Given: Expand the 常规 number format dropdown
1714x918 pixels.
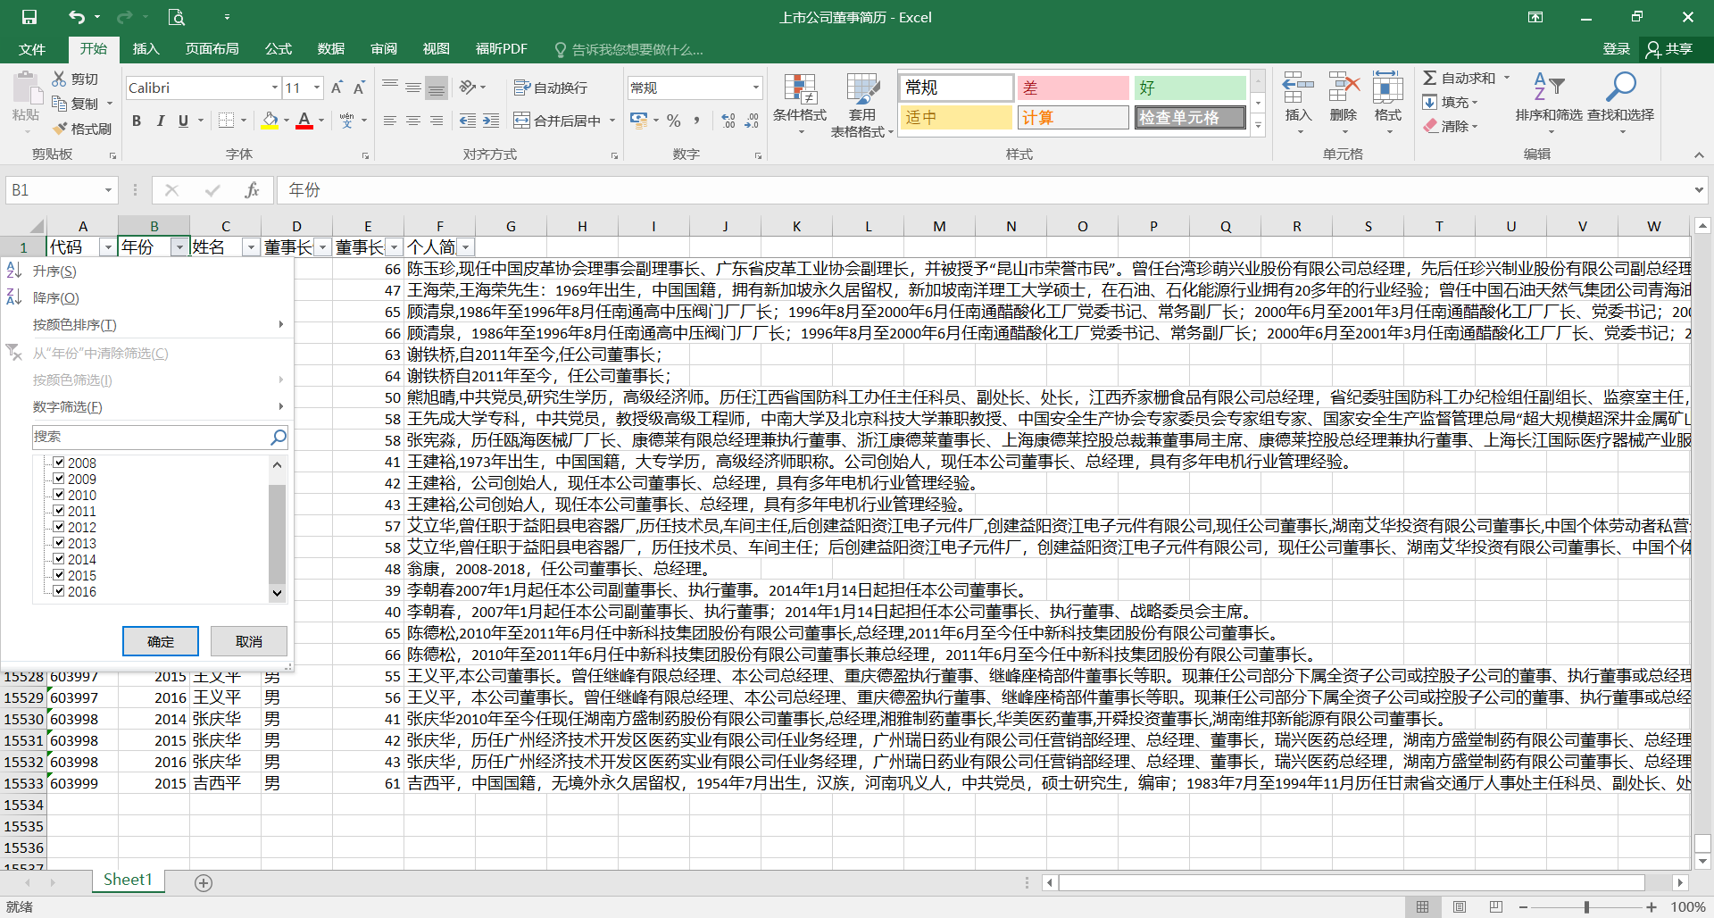Looking at the screenshot, I should pos(756,88).
